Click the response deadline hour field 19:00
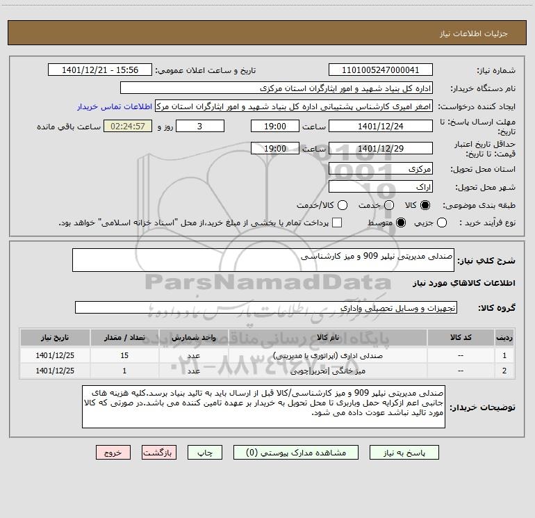The image size is (535, 518). pyautogui.click(x=275, y=127)
